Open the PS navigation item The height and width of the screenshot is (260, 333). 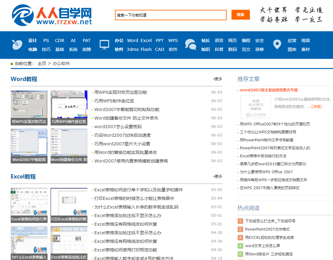coord(46,40)
